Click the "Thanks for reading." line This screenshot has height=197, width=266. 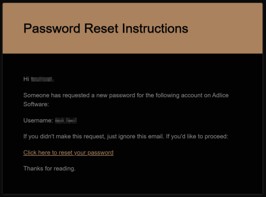pos(49,168)
